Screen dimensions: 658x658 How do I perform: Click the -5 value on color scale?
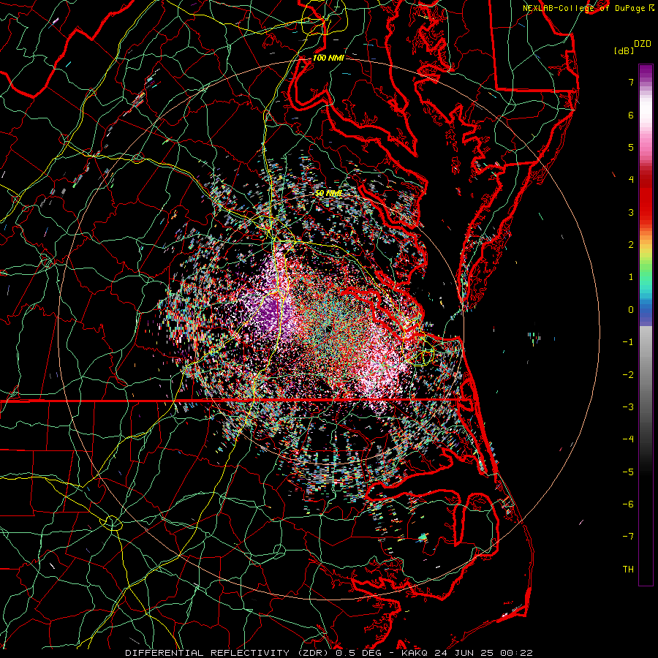coord(628,472)
